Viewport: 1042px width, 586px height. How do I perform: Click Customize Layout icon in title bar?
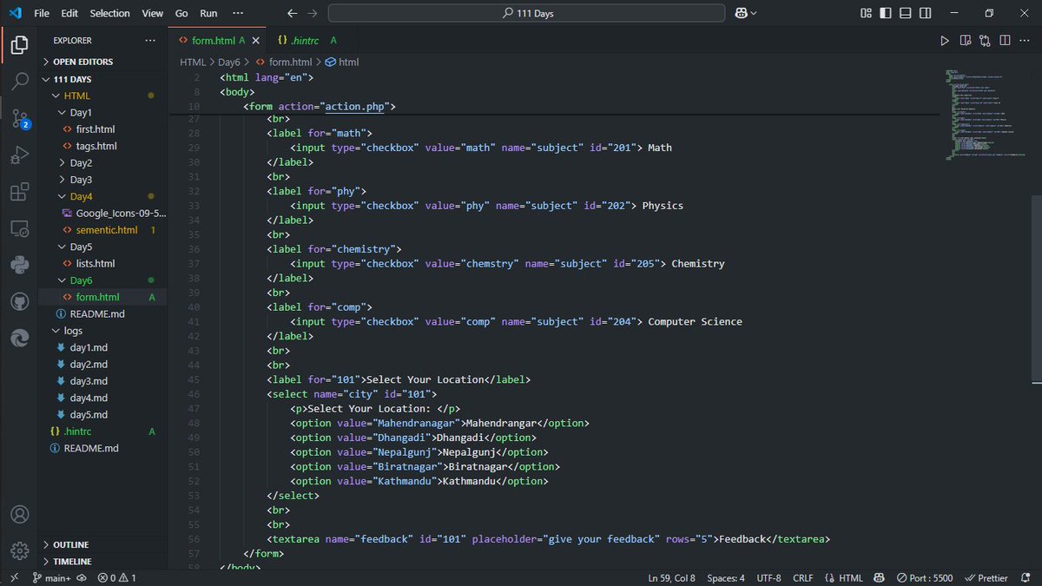tap(866, 13)
